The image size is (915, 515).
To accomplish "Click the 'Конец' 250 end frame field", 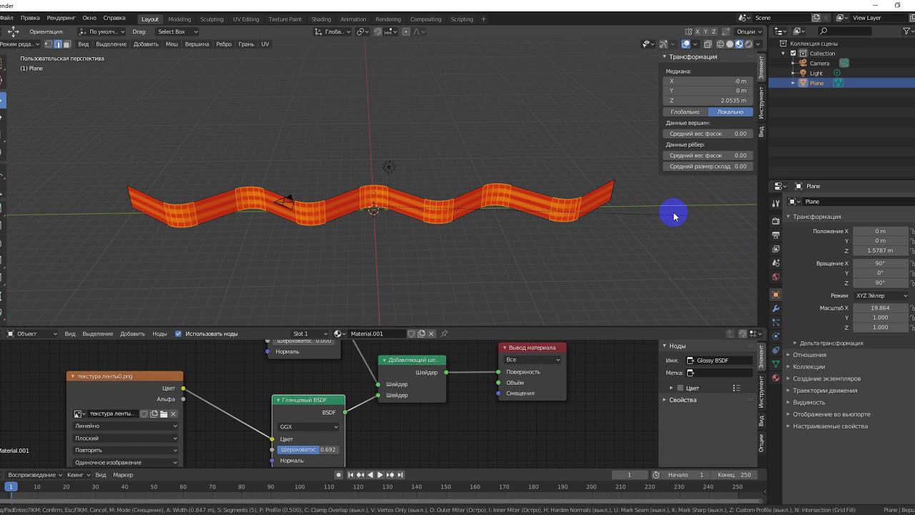I will pos(735,475).
